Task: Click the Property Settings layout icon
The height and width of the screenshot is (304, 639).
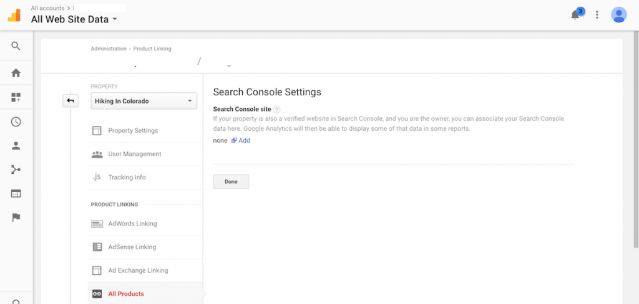Action: [97, 131]
